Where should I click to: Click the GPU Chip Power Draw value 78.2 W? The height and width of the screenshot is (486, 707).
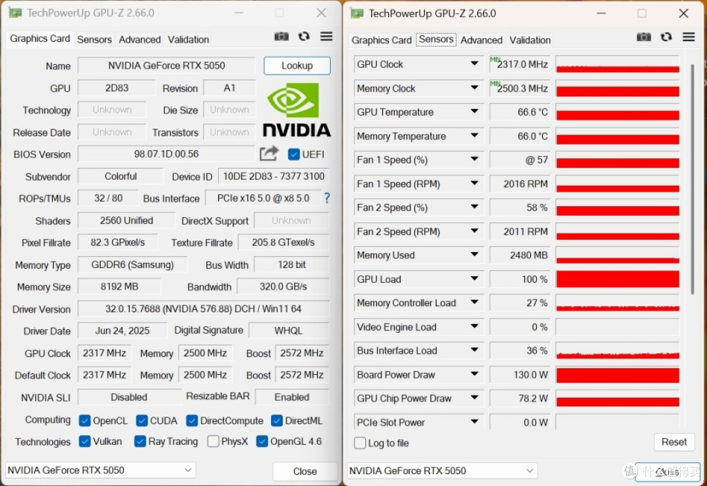coord(520,398)
